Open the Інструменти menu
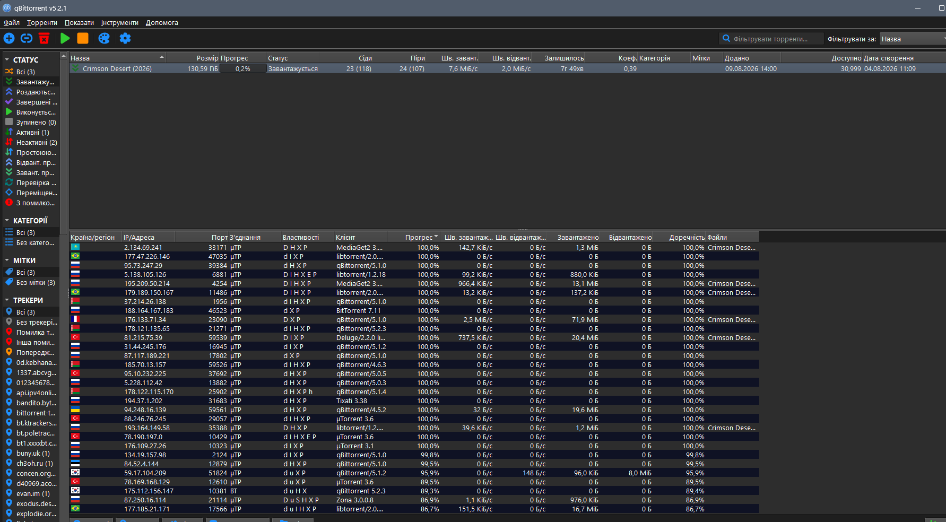This screenshot has height=522, width=946. coord(120,22)
